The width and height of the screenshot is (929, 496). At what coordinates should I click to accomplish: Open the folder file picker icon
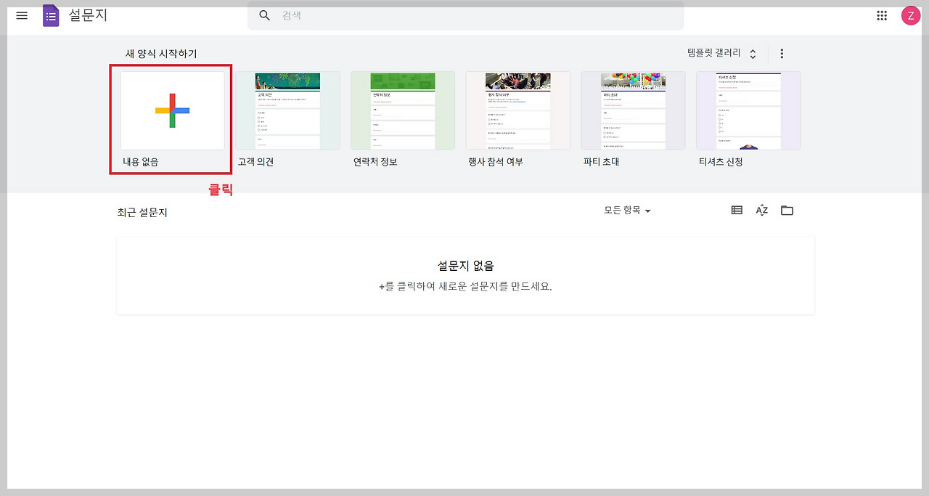787,210
